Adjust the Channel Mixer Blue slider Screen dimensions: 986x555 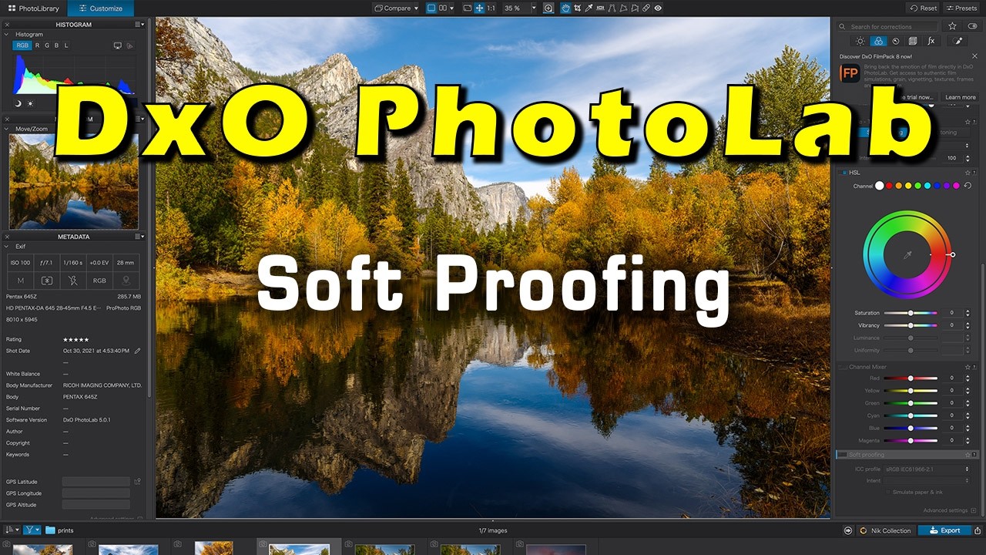[x=911, y=428]
